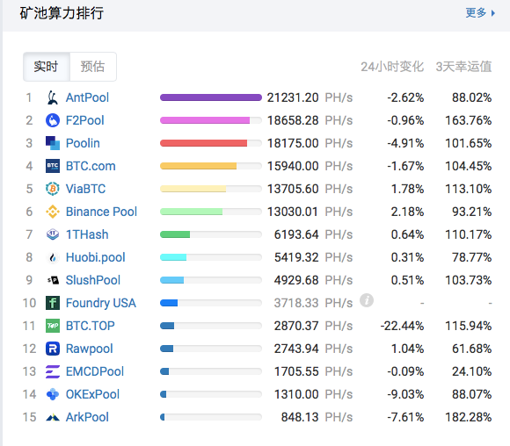Click BTC.com's 15940.00 hashrate value
The image size is (510, 446).
(x=293, y=166)
